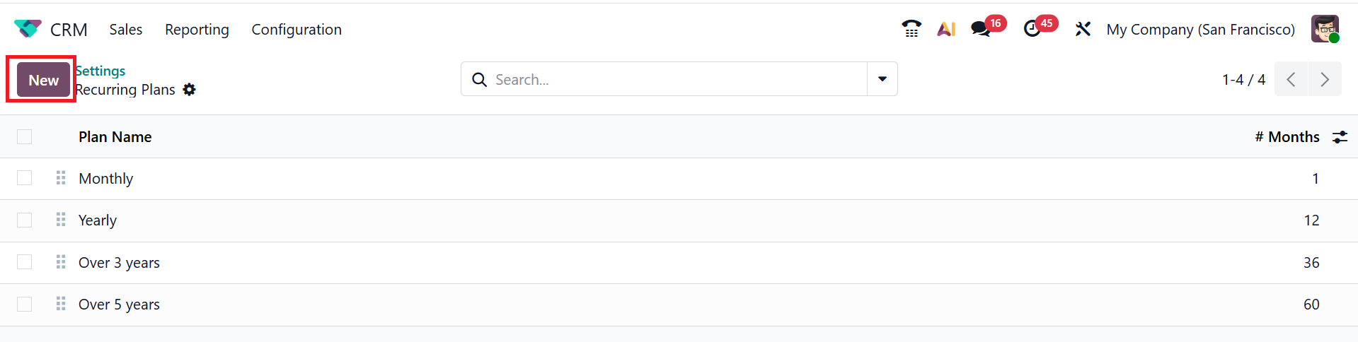
Task: Open the My Company (San Francisco) switcher
Action: (x=1200, y=30)
